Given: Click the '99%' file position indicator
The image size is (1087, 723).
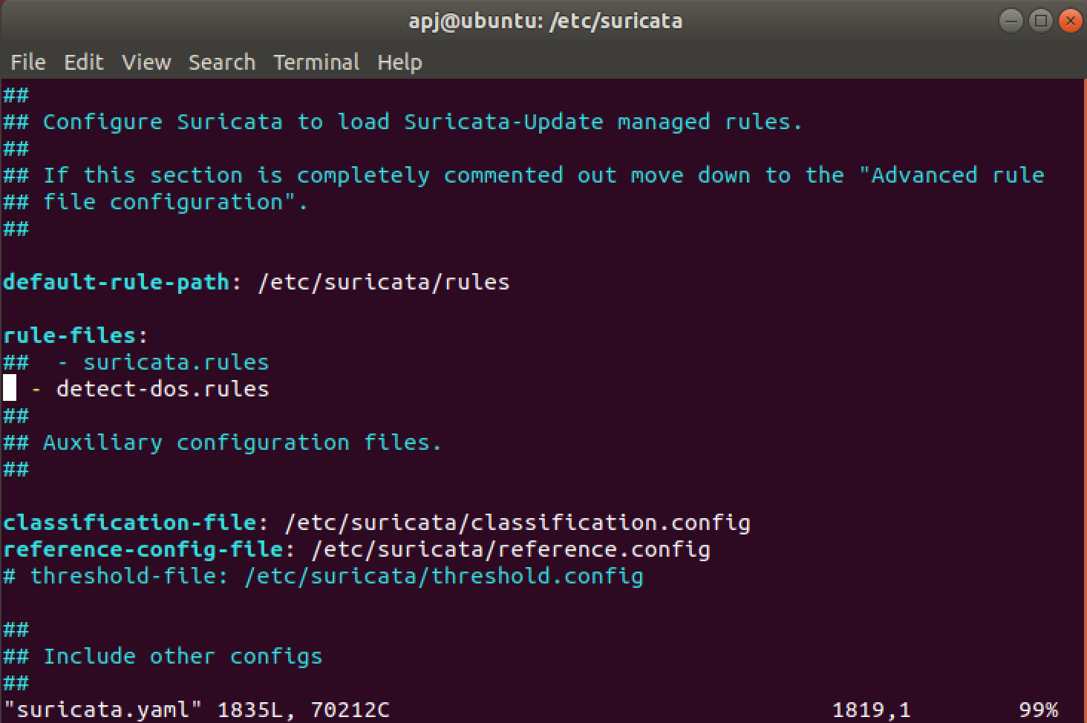Looking at the screenshot, I should point(1039,710).
